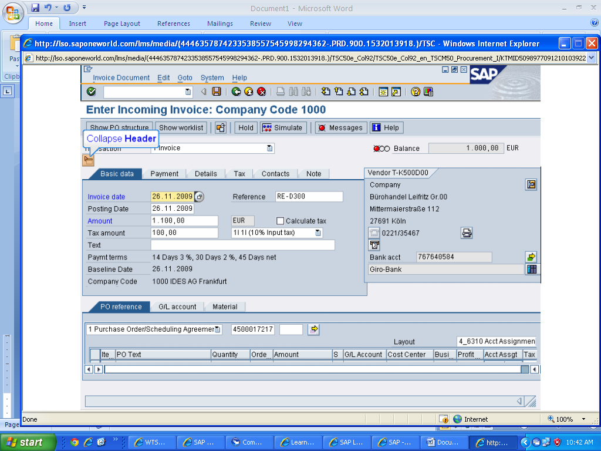Switch to the Payment tab
Screen dimensions: 601x451
pyautogui.click(x=164, y=174)
